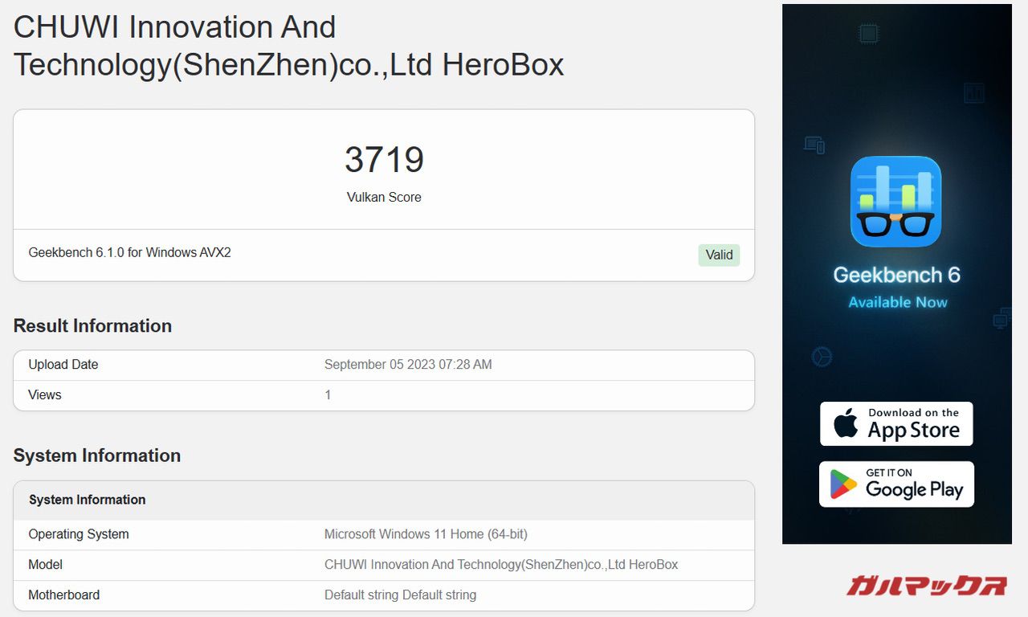The image size is (1028, 617).
Task: Click 'Geekbench 6.1.0 for Windows AVX2' text
Action: pyautogui.click(x=129, y=252)
